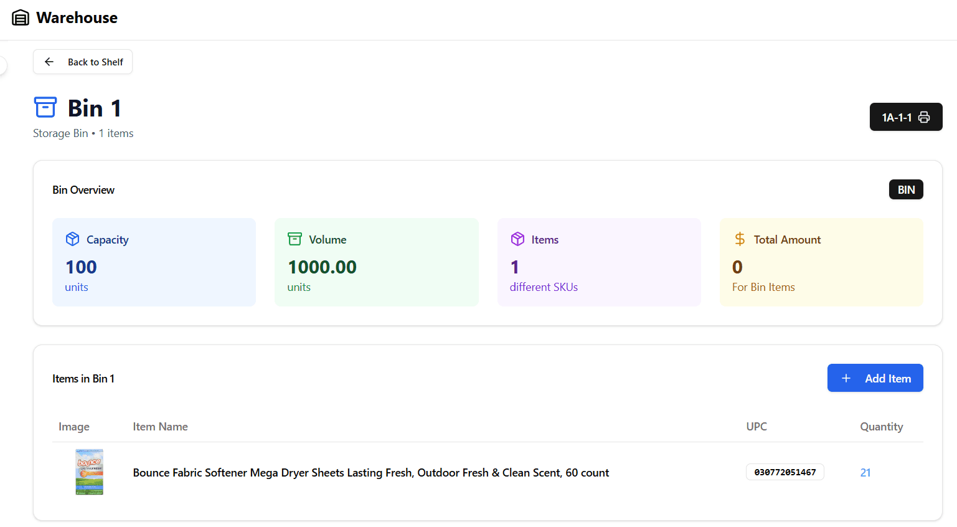Viewport: 957px width, 527px height.
Task: Click the quantity 21 link
Action: [x=865, y=473]
